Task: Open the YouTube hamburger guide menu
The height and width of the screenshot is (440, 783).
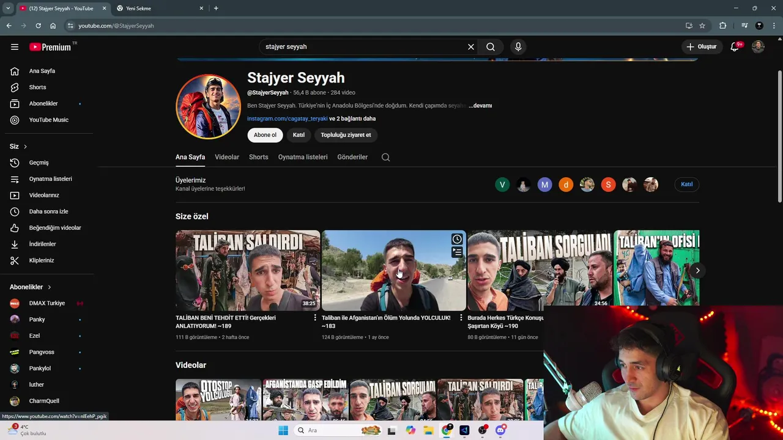Action: (15, 46)
